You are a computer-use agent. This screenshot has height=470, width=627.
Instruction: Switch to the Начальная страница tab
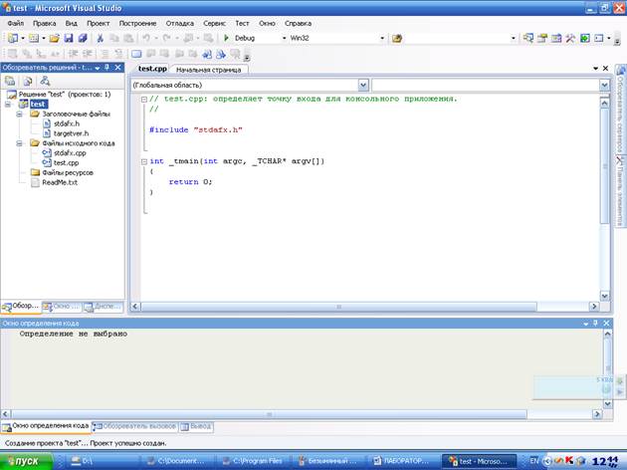point(207,70)
